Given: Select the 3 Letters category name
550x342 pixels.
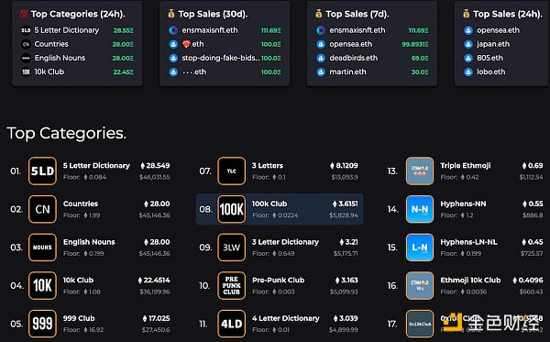Looking at the screenshot, I should (x=268, y=166).
